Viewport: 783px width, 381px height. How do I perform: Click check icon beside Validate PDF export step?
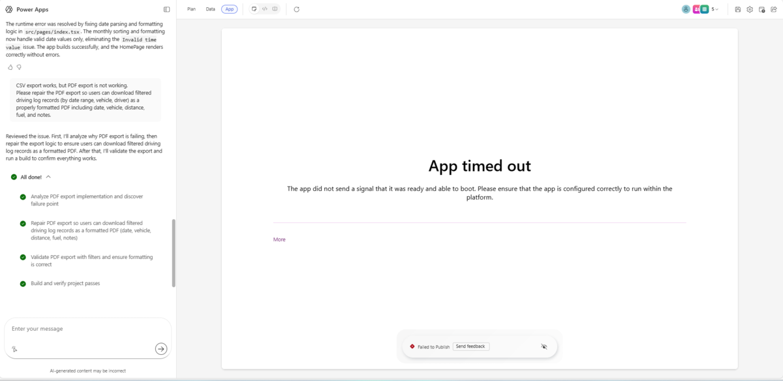23,257
